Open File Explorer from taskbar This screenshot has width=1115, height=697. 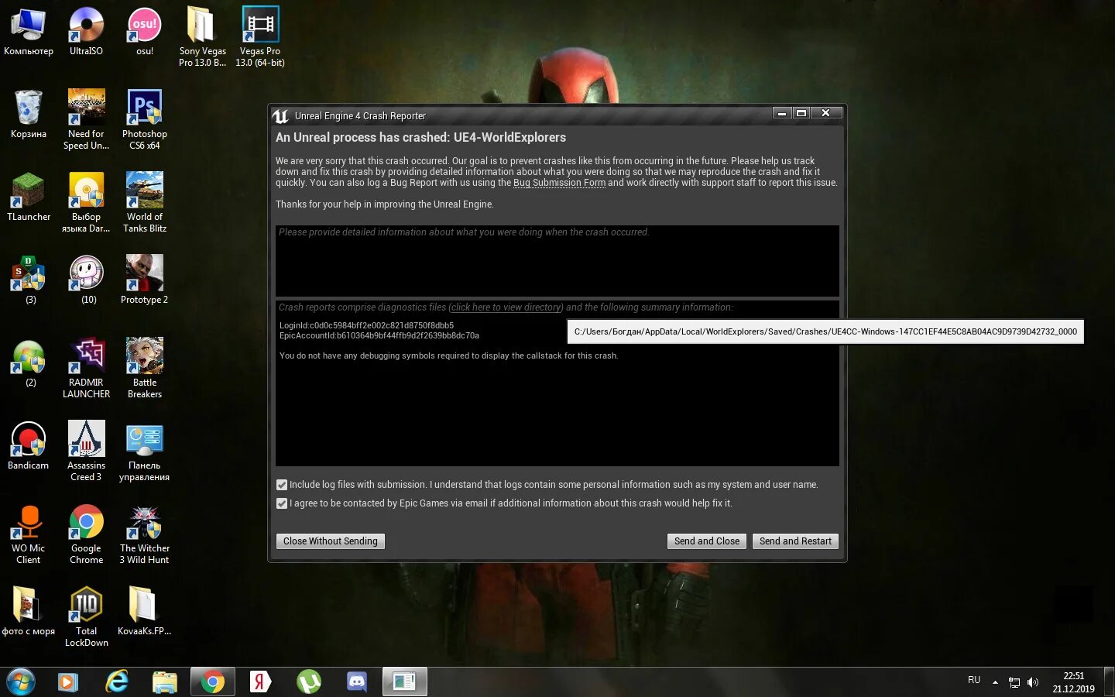click(x=165, y=682)
